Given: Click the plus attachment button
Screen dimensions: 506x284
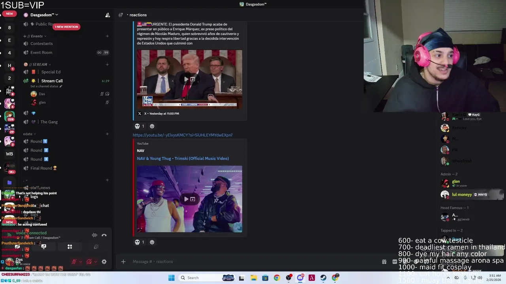Looking at the screenshot, I should (x=123, y=262).
